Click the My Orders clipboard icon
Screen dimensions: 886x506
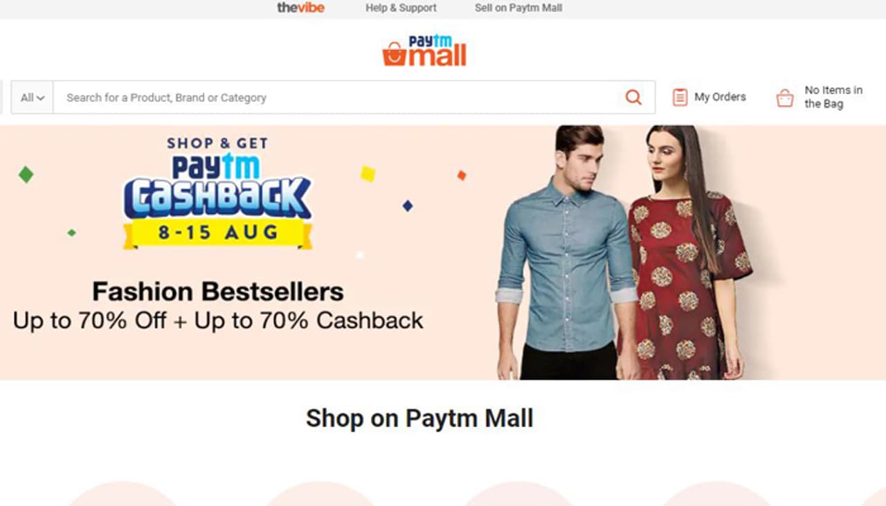pyautogui.click(x=680, y=98)
